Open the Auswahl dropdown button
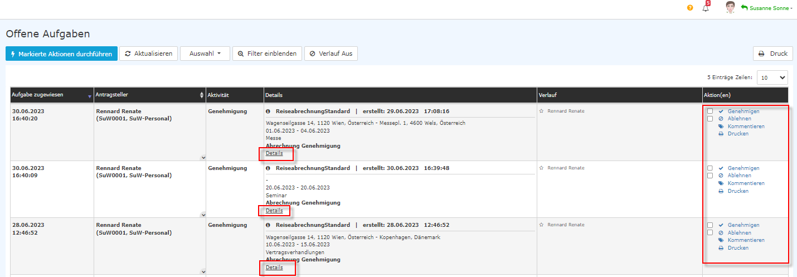The image size is (797, 277). (x=205, y=54)
